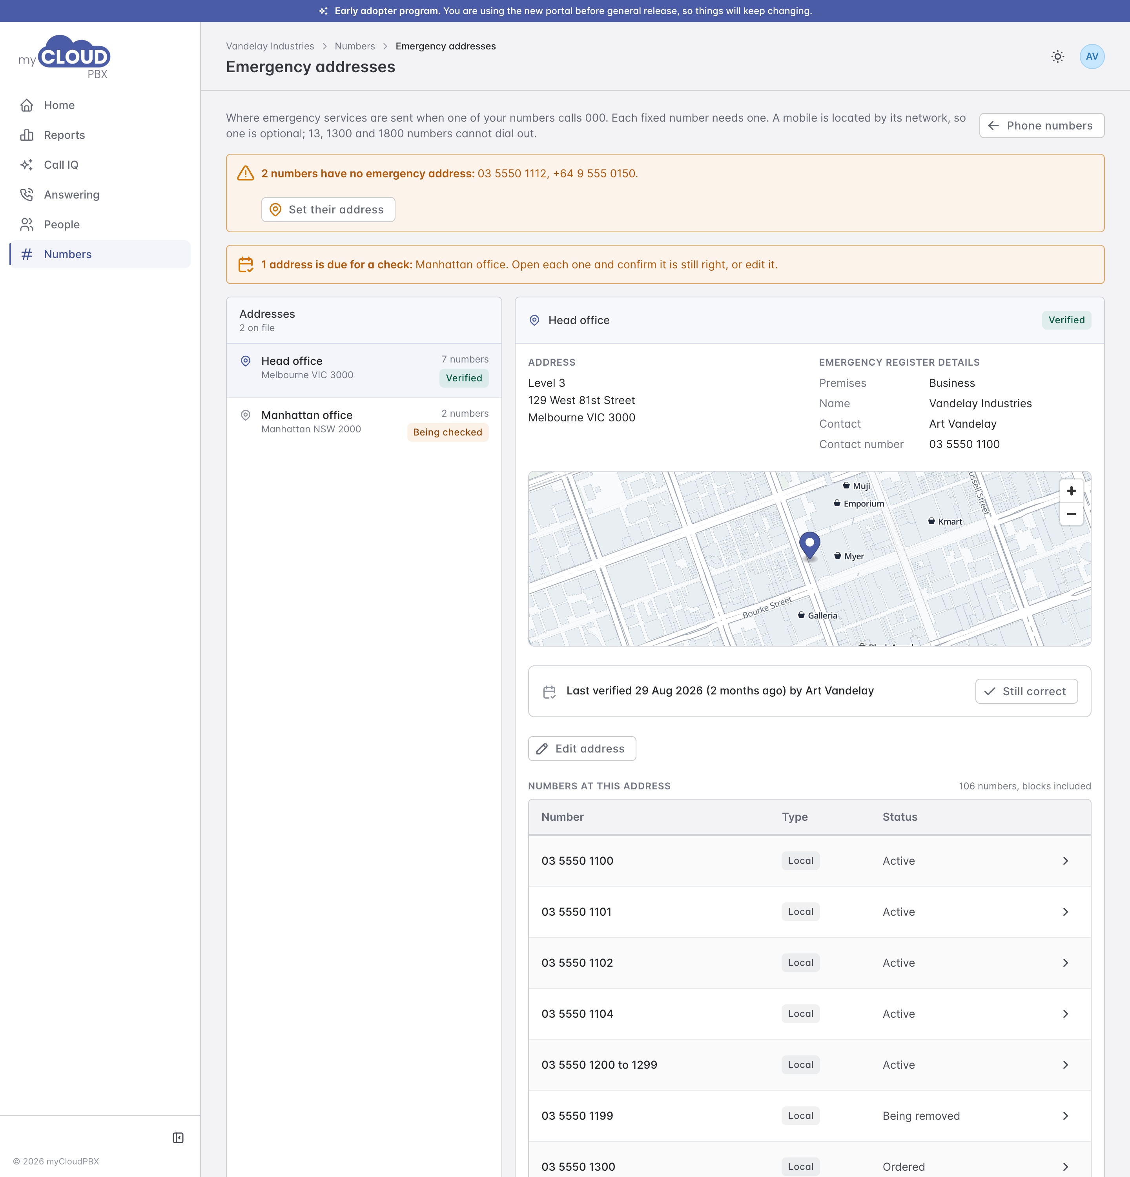
Task: Open row chevron for 03 5550 1199
Action: coord(1065,1116)
